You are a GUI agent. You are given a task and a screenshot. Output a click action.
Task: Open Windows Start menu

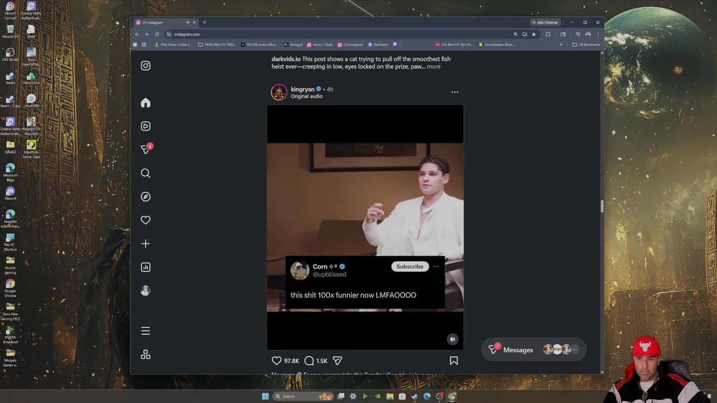click(x=266, y=396)
